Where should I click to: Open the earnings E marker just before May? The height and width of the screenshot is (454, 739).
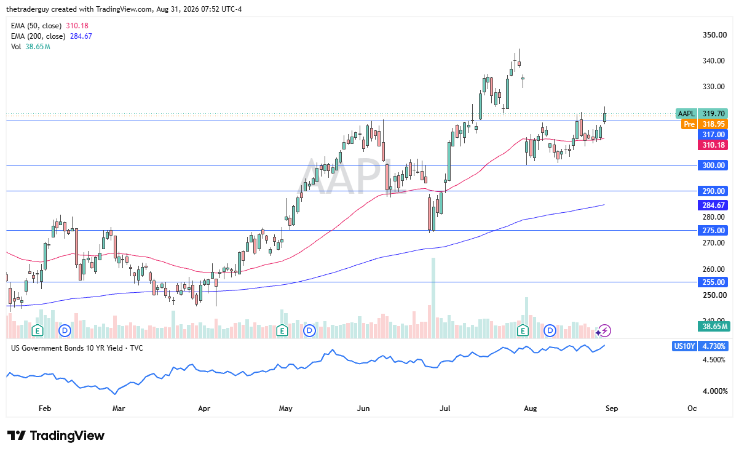(282, 331)
